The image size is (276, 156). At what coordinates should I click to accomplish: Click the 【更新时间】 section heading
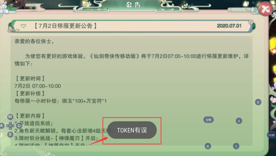coord(30,79)
